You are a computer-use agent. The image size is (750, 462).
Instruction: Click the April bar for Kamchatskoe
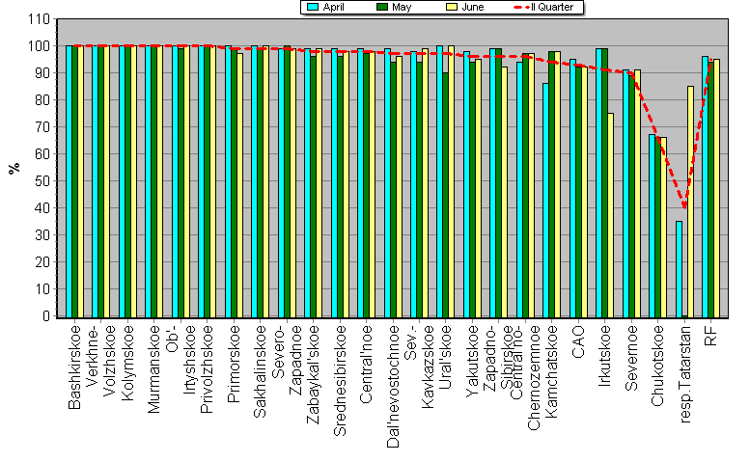[x=545, y=201]
